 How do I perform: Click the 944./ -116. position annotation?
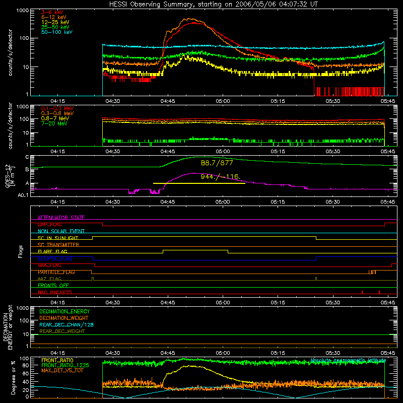[220, 177]
